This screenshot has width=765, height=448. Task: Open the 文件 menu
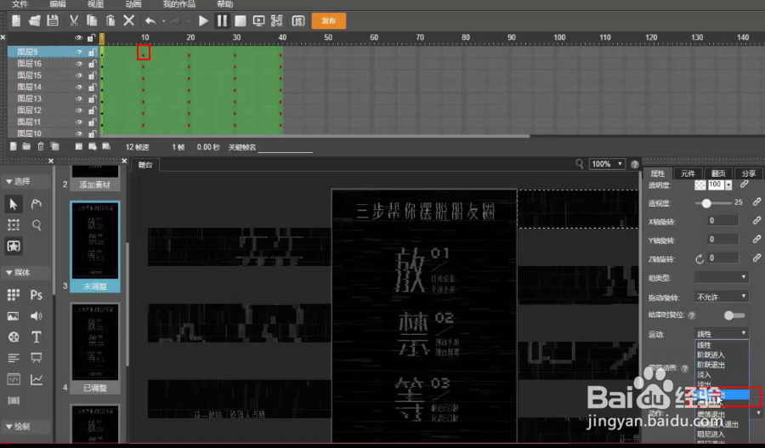click(20, 4)
